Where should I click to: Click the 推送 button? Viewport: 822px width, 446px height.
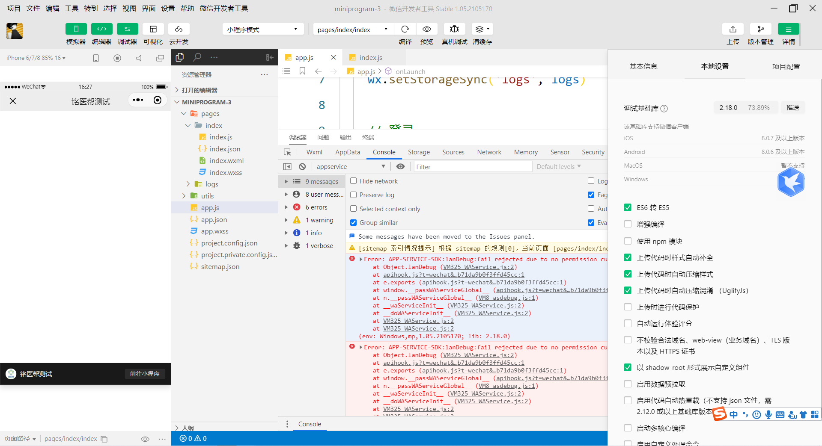point(793,108)
